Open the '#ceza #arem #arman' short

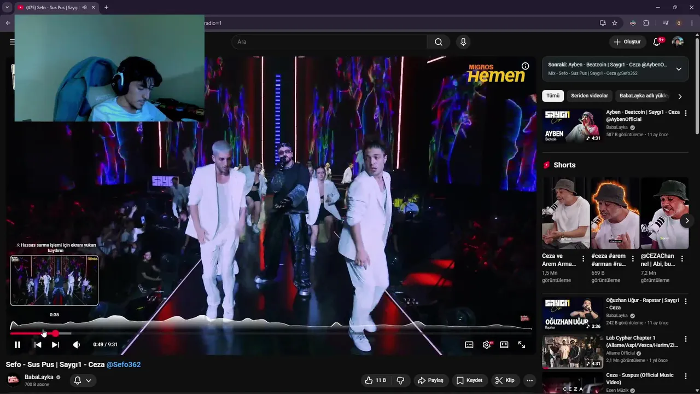click(x=615, y=213)
